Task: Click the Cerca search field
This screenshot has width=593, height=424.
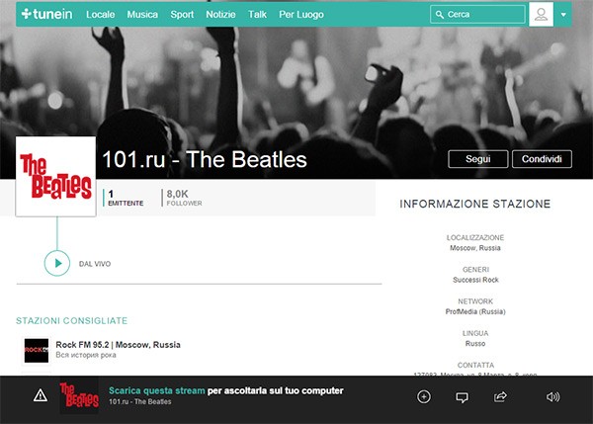Action: [x=477, y=15]
